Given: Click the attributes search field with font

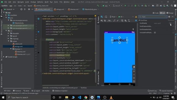Looking at the screenshot, I should pyautogui.click(x=153, y=17).
